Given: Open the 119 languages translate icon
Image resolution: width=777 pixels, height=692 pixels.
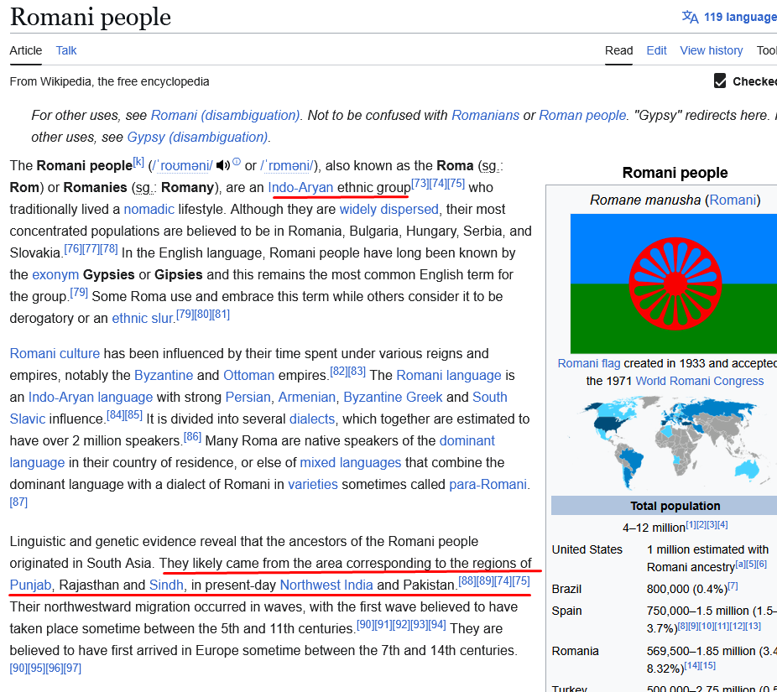Looking at the screenshot, I should (x=690, y=17).
